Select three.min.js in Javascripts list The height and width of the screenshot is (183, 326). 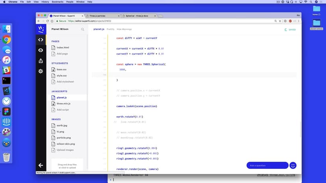pos(63,103)
